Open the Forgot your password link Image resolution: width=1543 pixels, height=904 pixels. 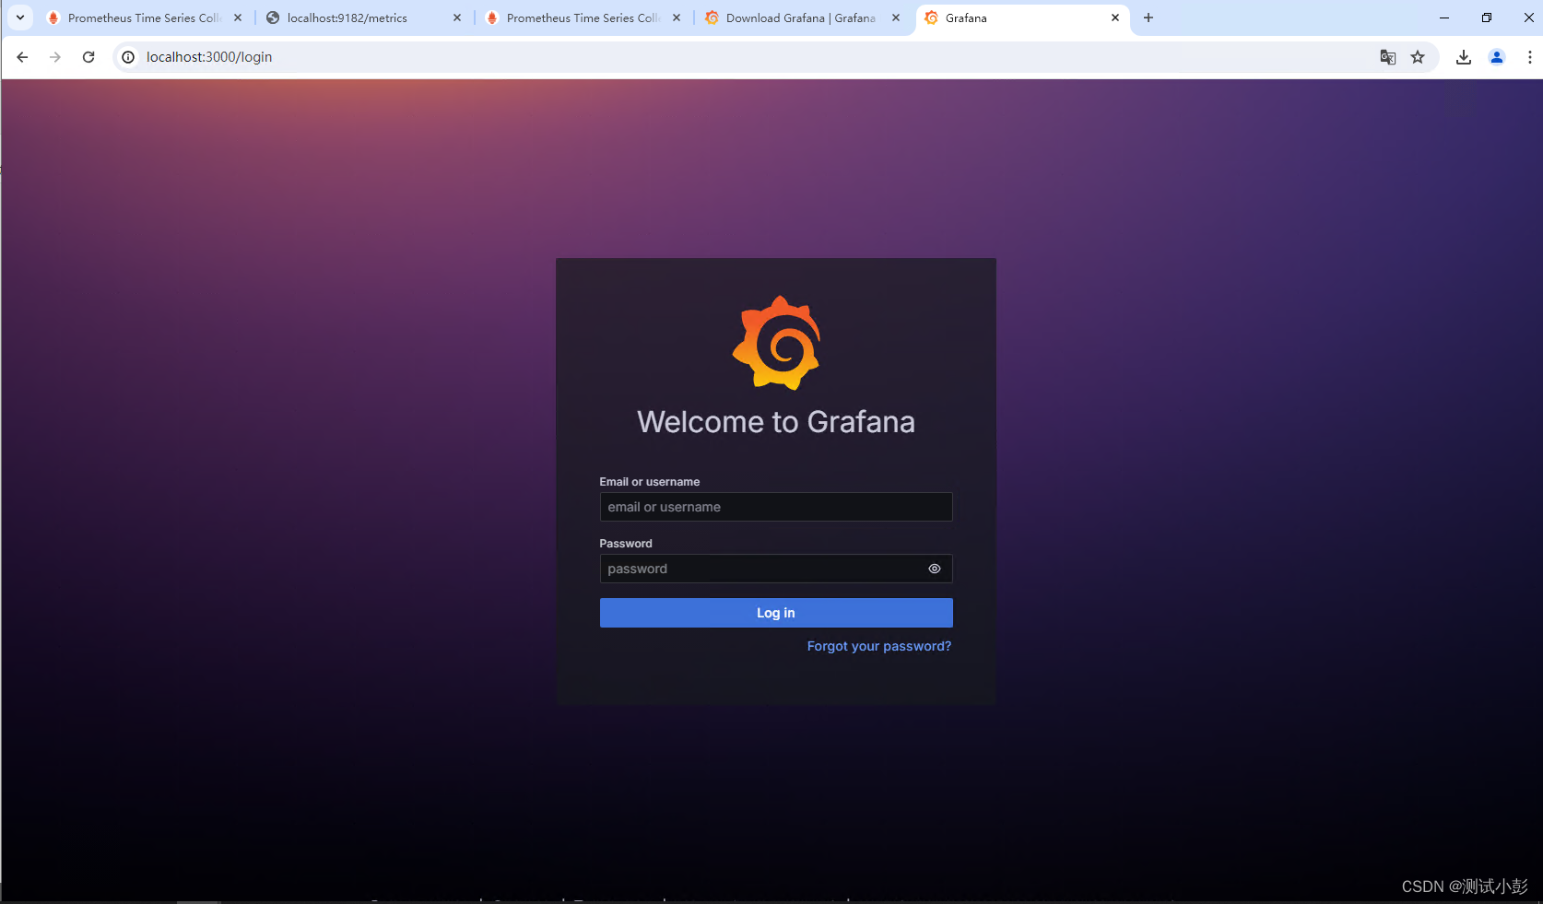point(879,646)
